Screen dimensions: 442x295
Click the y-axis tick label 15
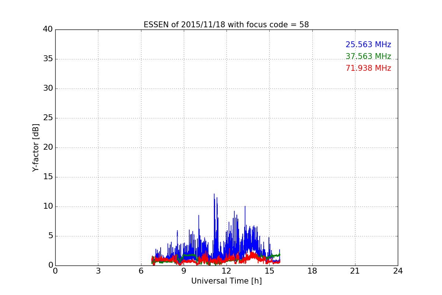(48, 177)
